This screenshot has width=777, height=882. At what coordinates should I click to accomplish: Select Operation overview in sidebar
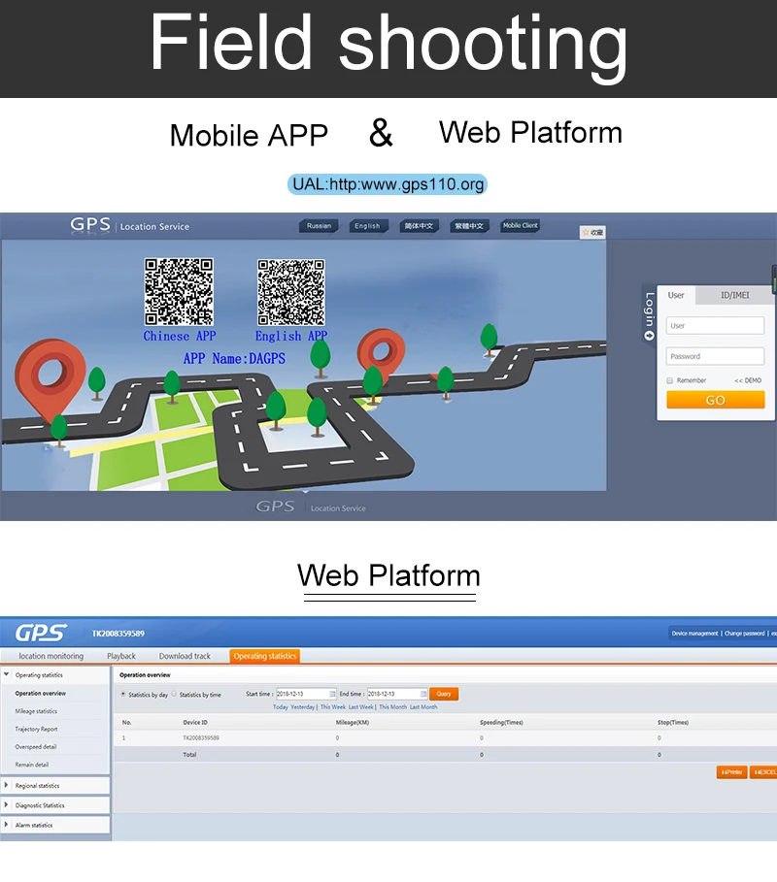point(41,693)
